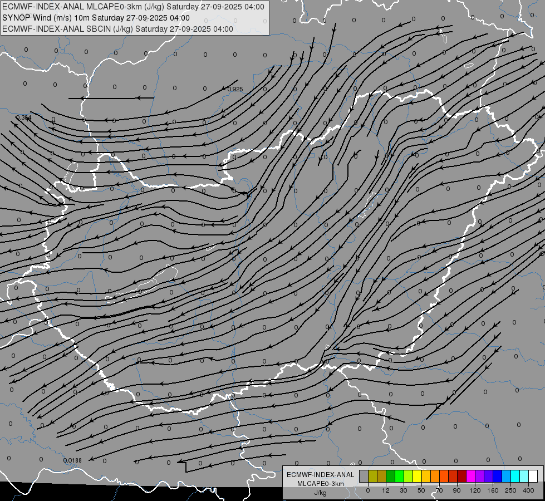Click legend scale value 400
The image size is (545, 501).
point(528,490)
